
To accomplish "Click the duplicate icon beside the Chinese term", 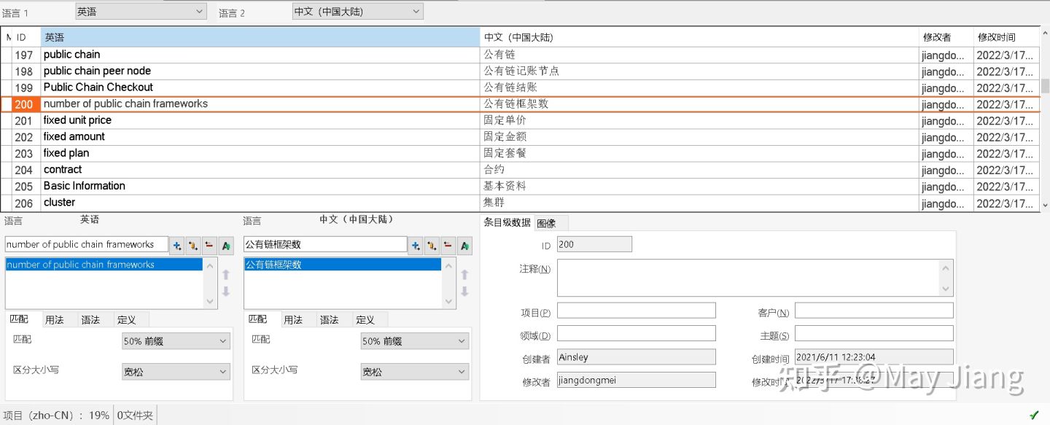I will pyautogui.click(x=432, y=246).
